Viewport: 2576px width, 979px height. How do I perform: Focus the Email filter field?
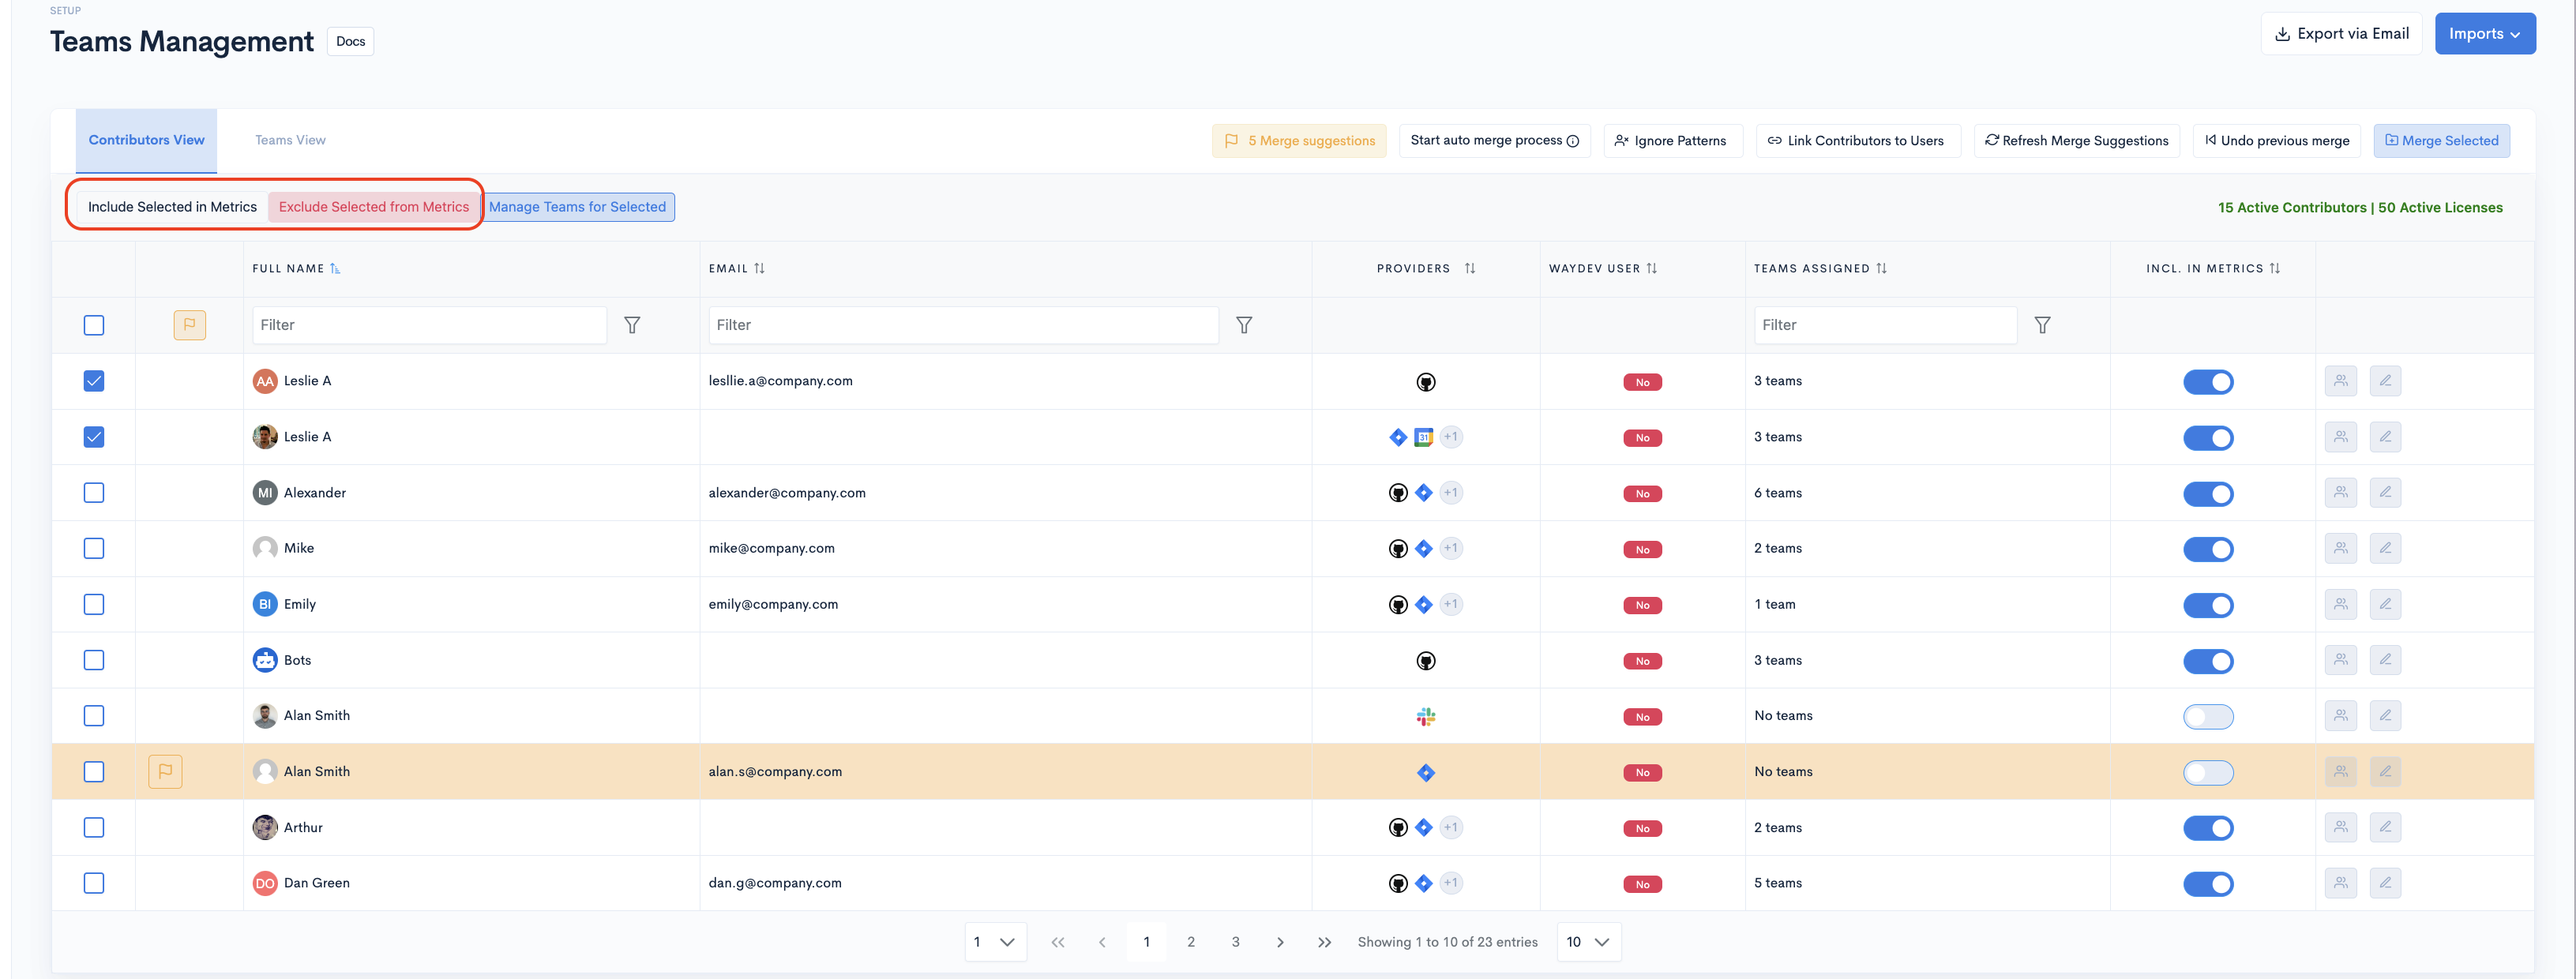[963, 325]
